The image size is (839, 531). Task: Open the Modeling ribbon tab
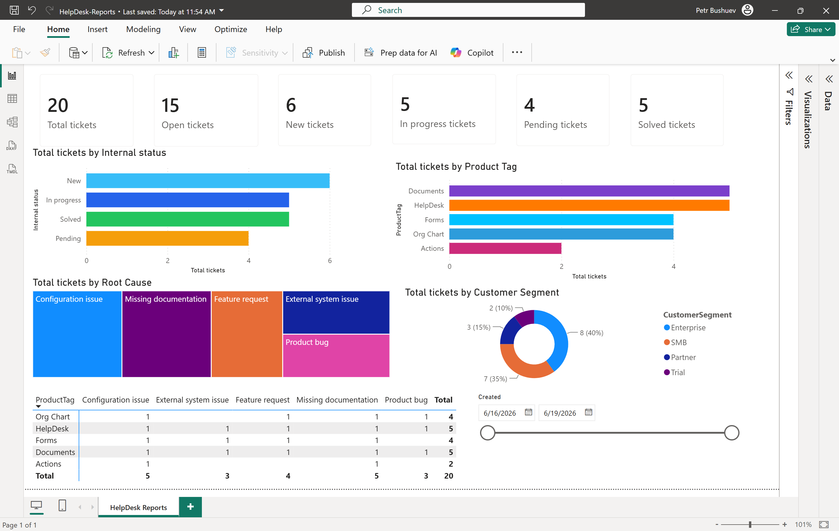click(143, 29)
